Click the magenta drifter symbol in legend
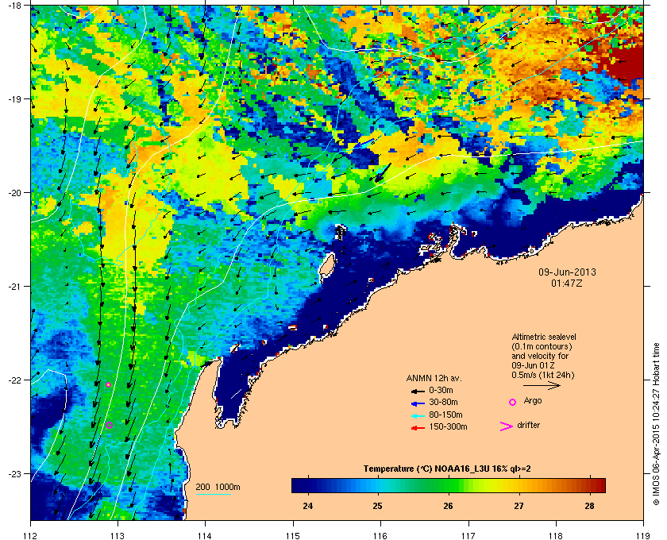This screenshot has width=667, height=540. pos(507,426)
